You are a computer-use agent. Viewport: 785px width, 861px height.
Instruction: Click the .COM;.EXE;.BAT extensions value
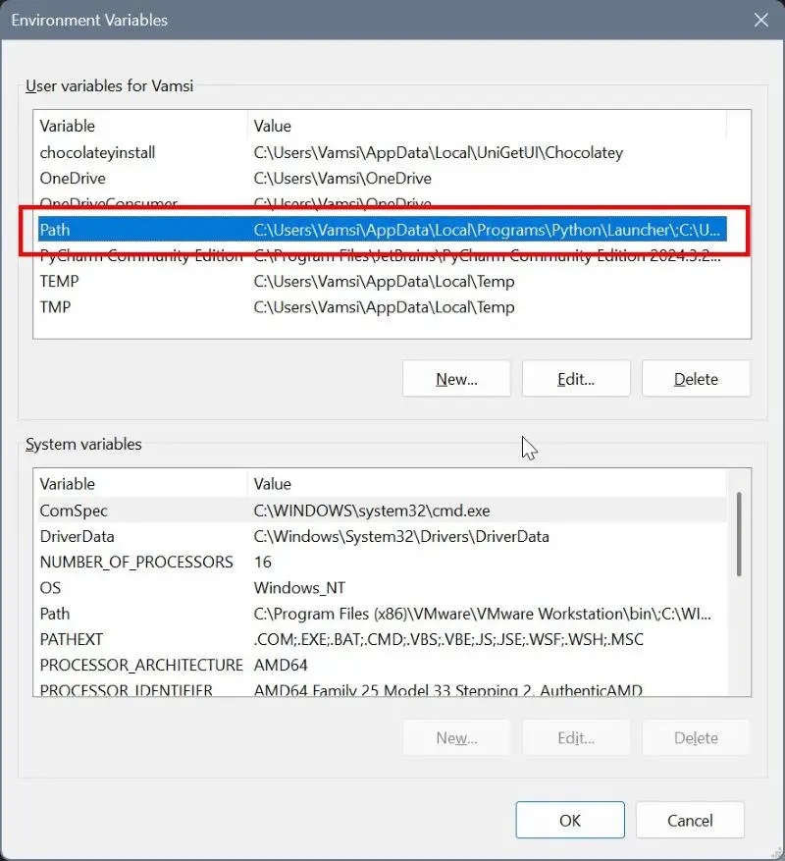[x=448, y=639]
